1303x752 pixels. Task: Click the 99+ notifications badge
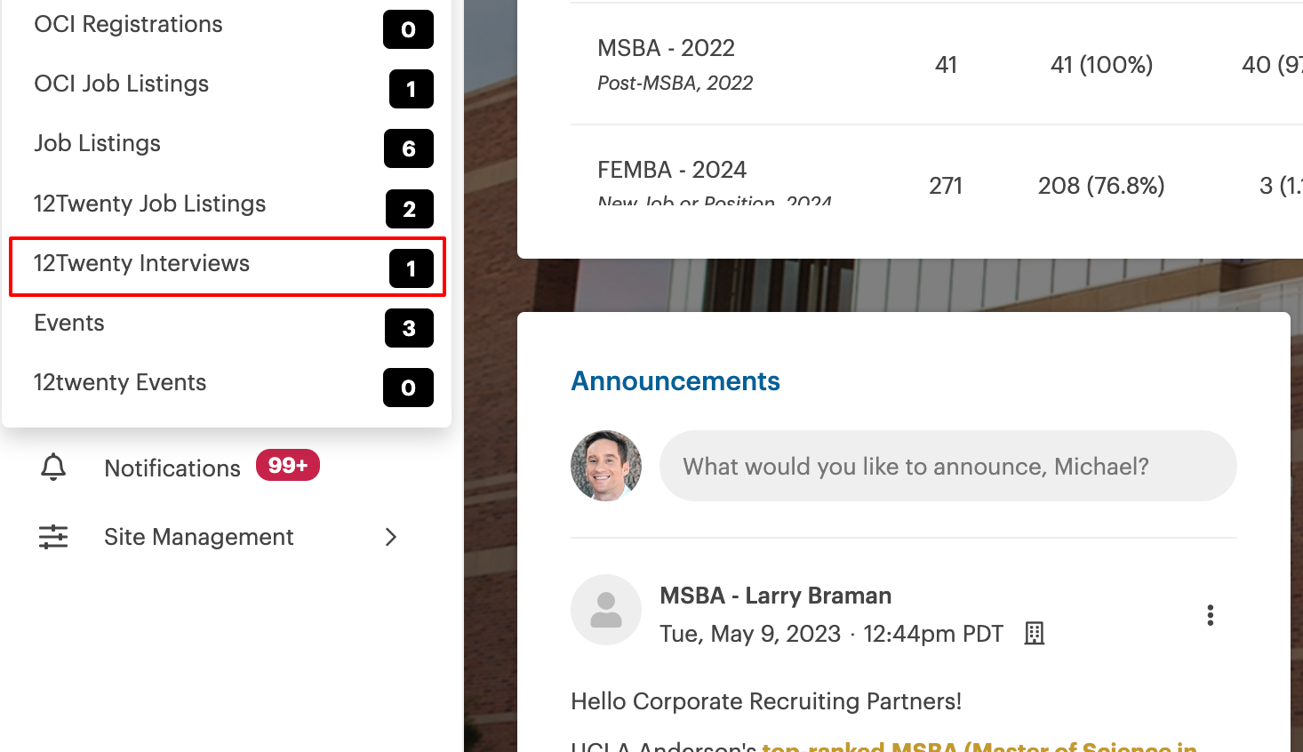pos(287,466)
